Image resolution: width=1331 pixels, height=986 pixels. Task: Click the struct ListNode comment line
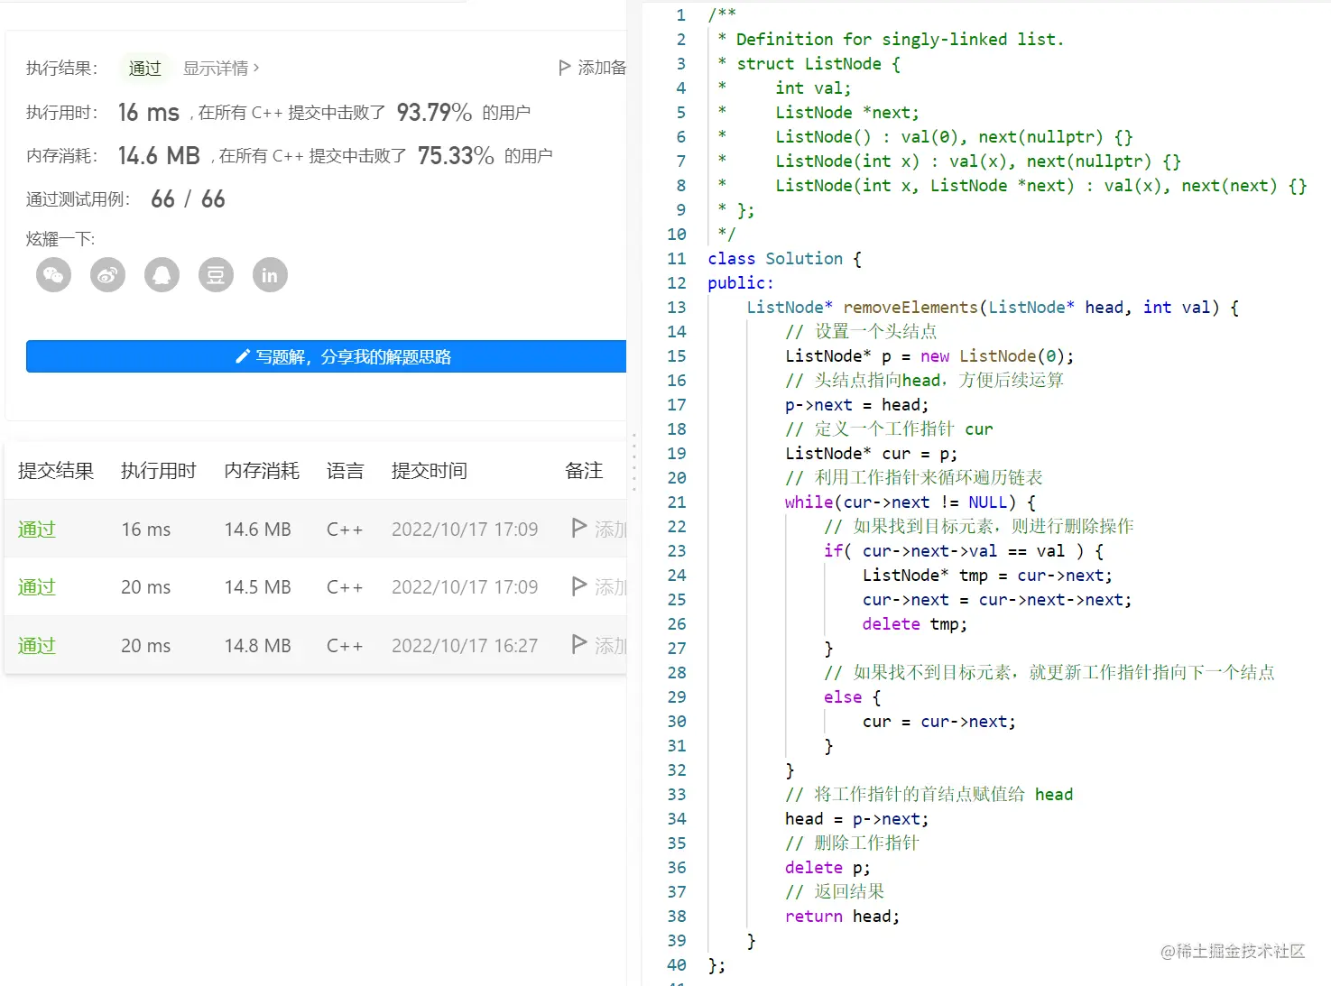coord(809,64)
